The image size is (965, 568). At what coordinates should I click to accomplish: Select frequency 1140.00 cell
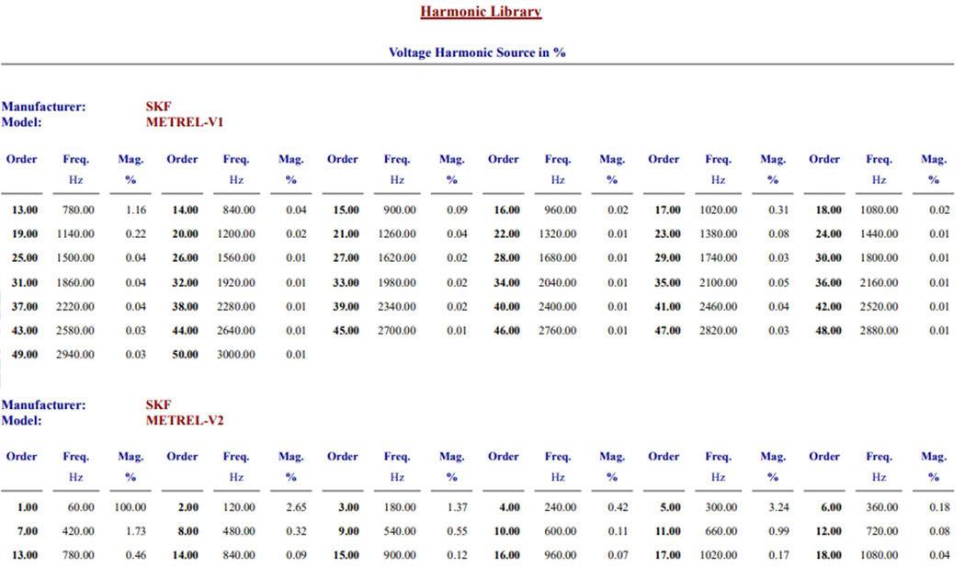coord(75,233)
